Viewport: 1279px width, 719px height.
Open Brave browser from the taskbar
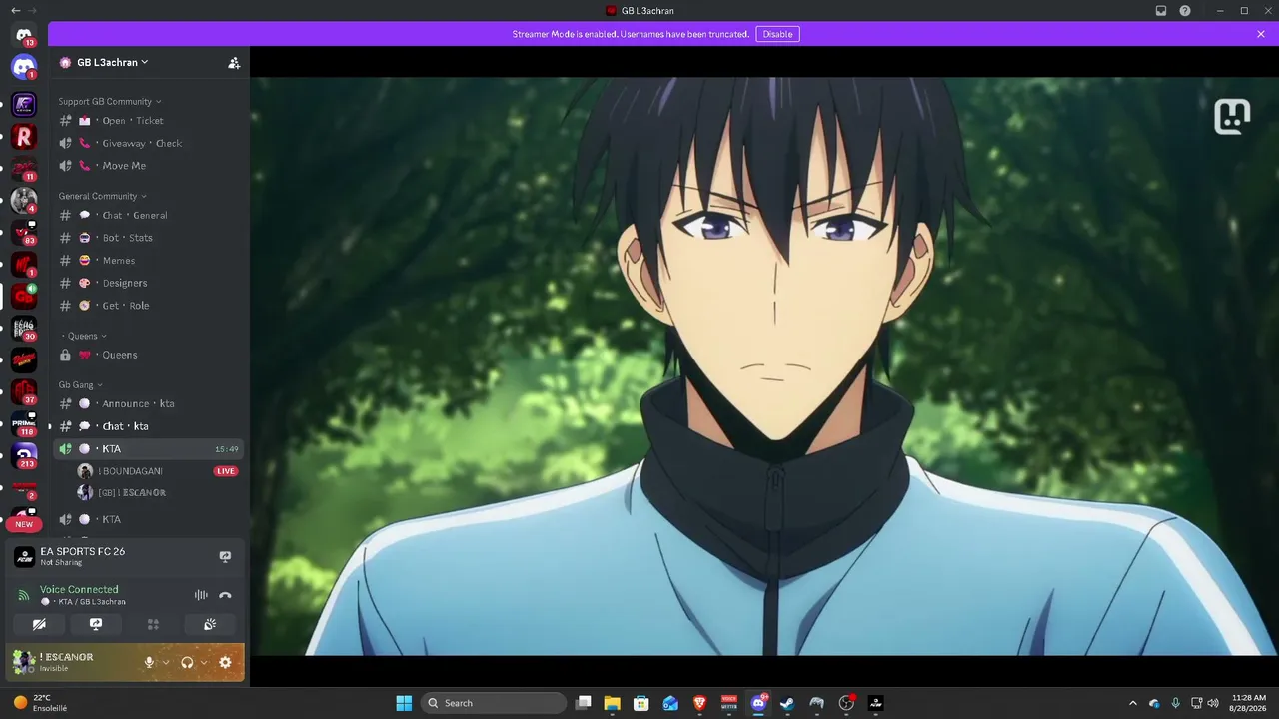[x=699, y=703]
